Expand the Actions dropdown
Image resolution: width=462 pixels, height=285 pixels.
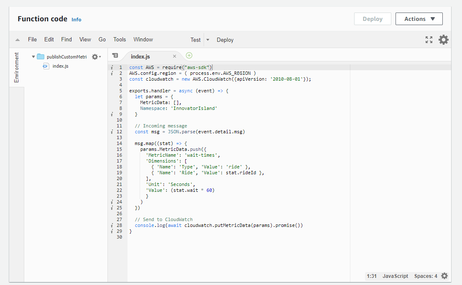pos(419,19)
